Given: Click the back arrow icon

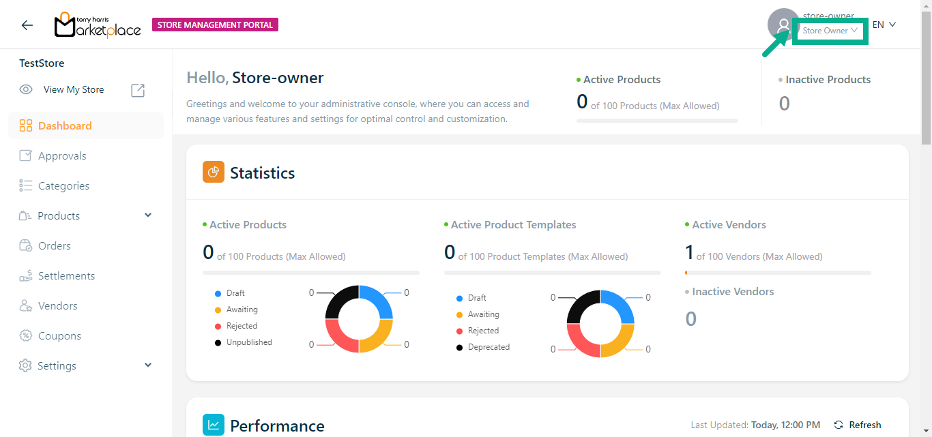Looking at the screenshot, I should point(27,25).
